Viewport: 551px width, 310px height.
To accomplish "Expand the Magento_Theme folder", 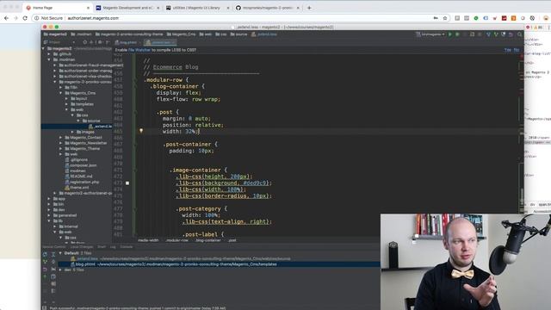I will (61, 149).
